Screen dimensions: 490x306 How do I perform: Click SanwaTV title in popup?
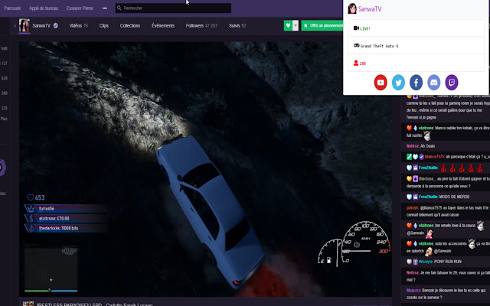point(369,9)
